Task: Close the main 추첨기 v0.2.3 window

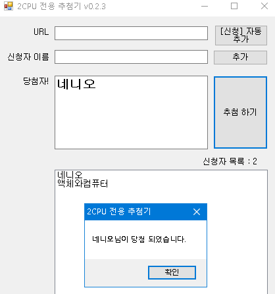Action: click(x=264, y=6)
